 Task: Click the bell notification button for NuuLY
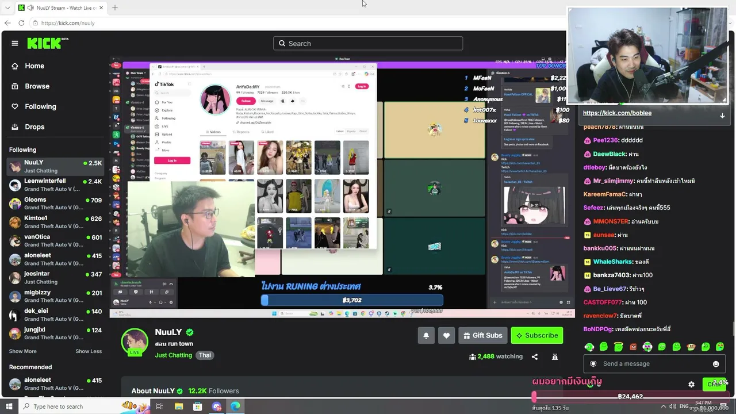(x=426, y=336)
